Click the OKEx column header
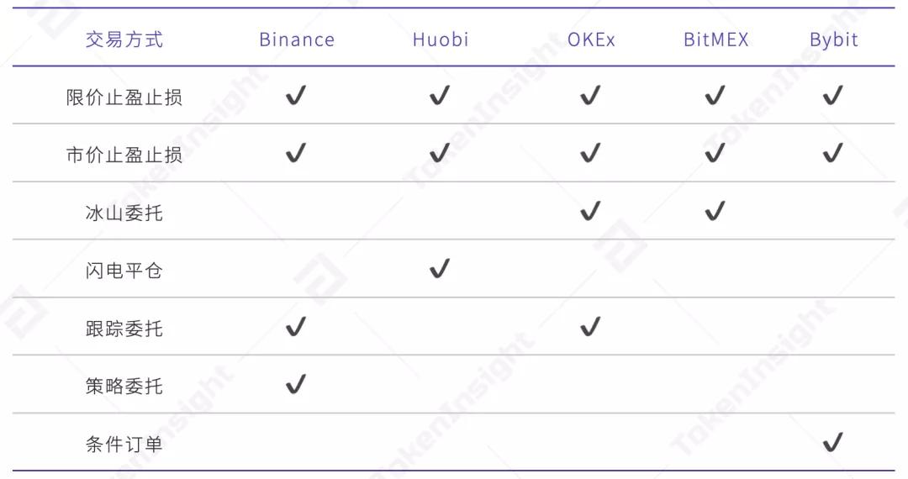 tap(591, 39)
